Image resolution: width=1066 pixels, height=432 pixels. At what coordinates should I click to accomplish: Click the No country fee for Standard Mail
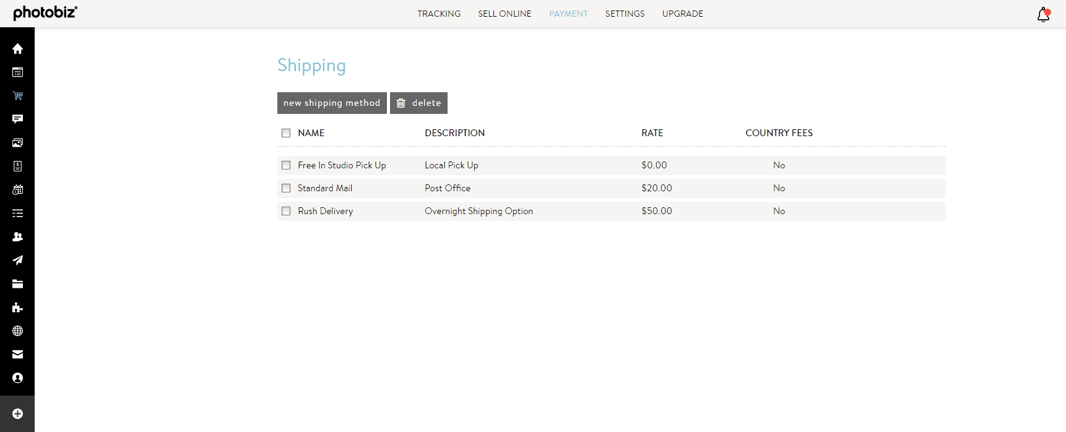[779, 188]
